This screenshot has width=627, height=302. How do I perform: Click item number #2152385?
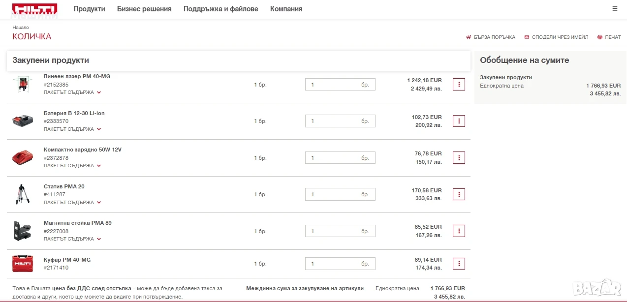click(x=56, y=85)
